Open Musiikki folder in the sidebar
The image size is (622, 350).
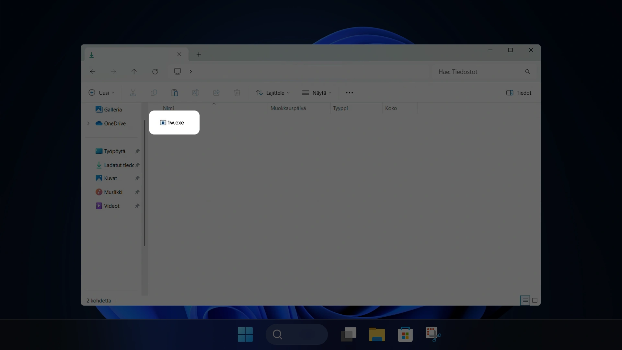[109, 192]
